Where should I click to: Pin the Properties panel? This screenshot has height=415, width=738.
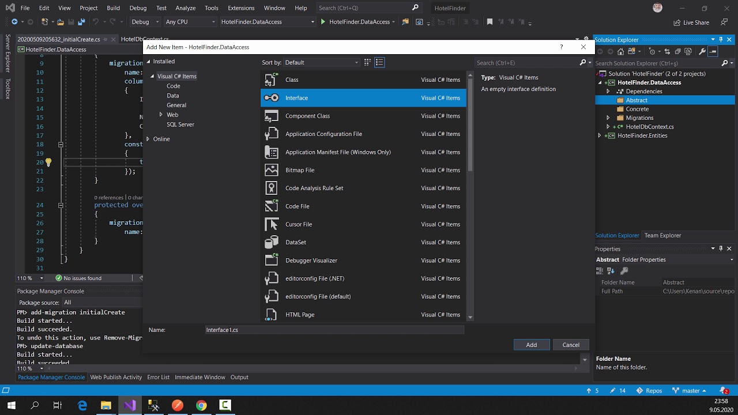721,248
